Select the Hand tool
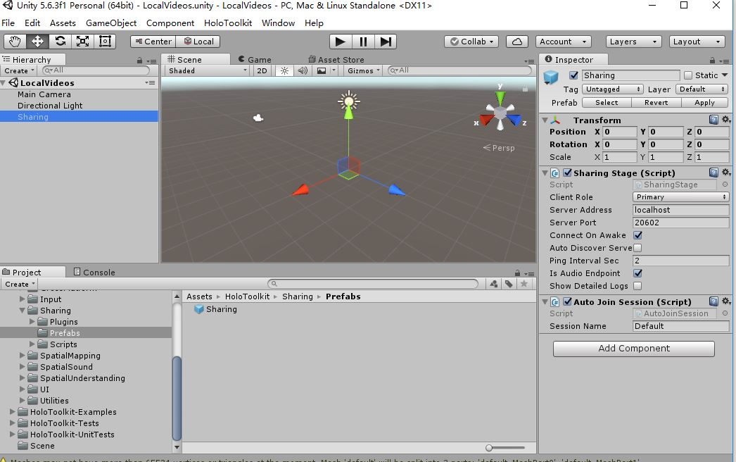Viewport: 736px width, 462px height. click(15, 42)
